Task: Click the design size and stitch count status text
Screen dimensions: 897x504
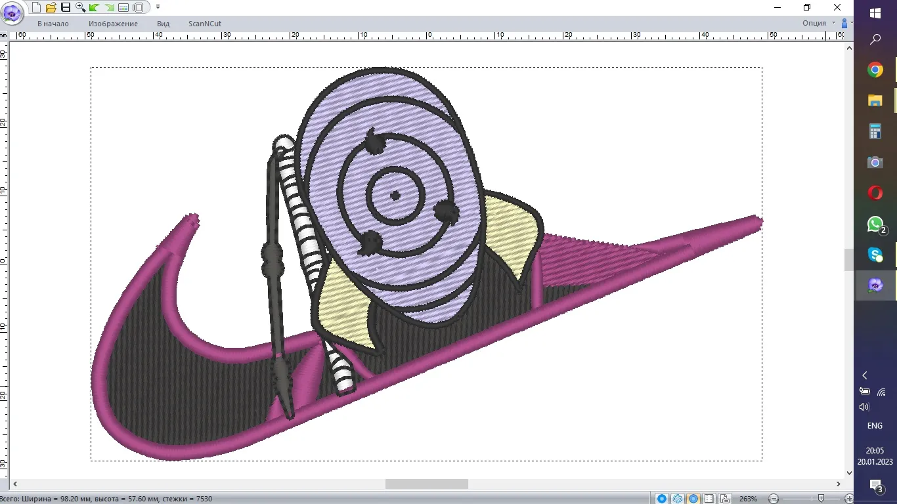Action: 106,499
